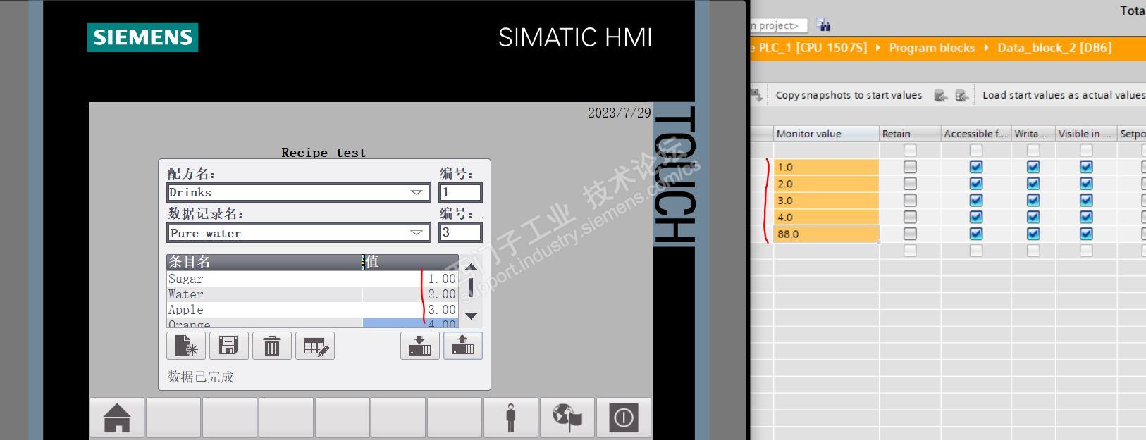Uncheck Writable checkbox for 1.0 row
The height and width of the screenshot is (440, 1146).
(x=1033, y=167)
